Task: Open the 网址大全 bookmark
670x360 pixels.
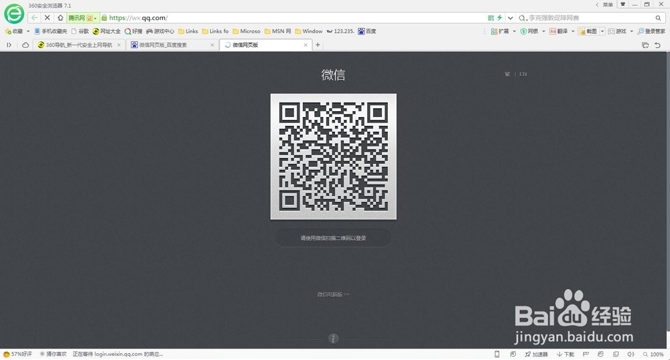Action: click(107, 31)
